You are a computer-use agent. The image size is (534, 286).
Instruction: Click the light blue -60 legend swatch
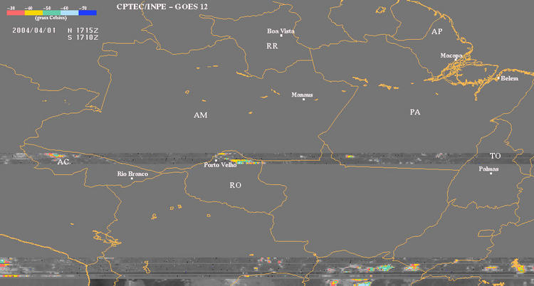70,13
